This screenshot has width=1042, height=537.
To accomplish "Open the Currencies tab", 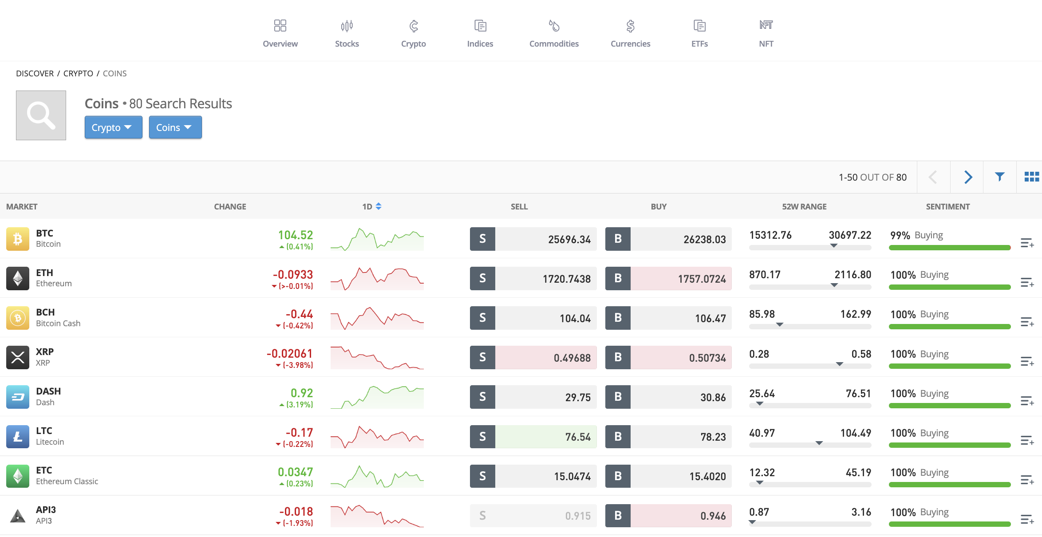I will (630, 33).
